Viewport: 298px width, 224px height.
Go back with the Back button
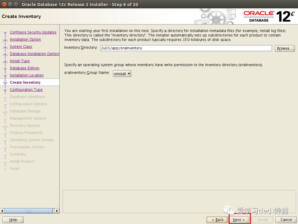(217, 220)
